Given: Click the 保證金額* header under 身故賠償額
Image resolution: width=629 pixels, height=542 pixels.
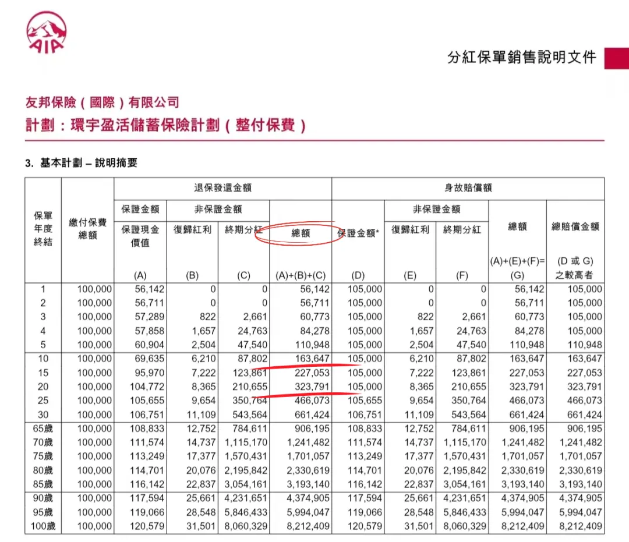Looking at the screenshot, I should 358,233.
